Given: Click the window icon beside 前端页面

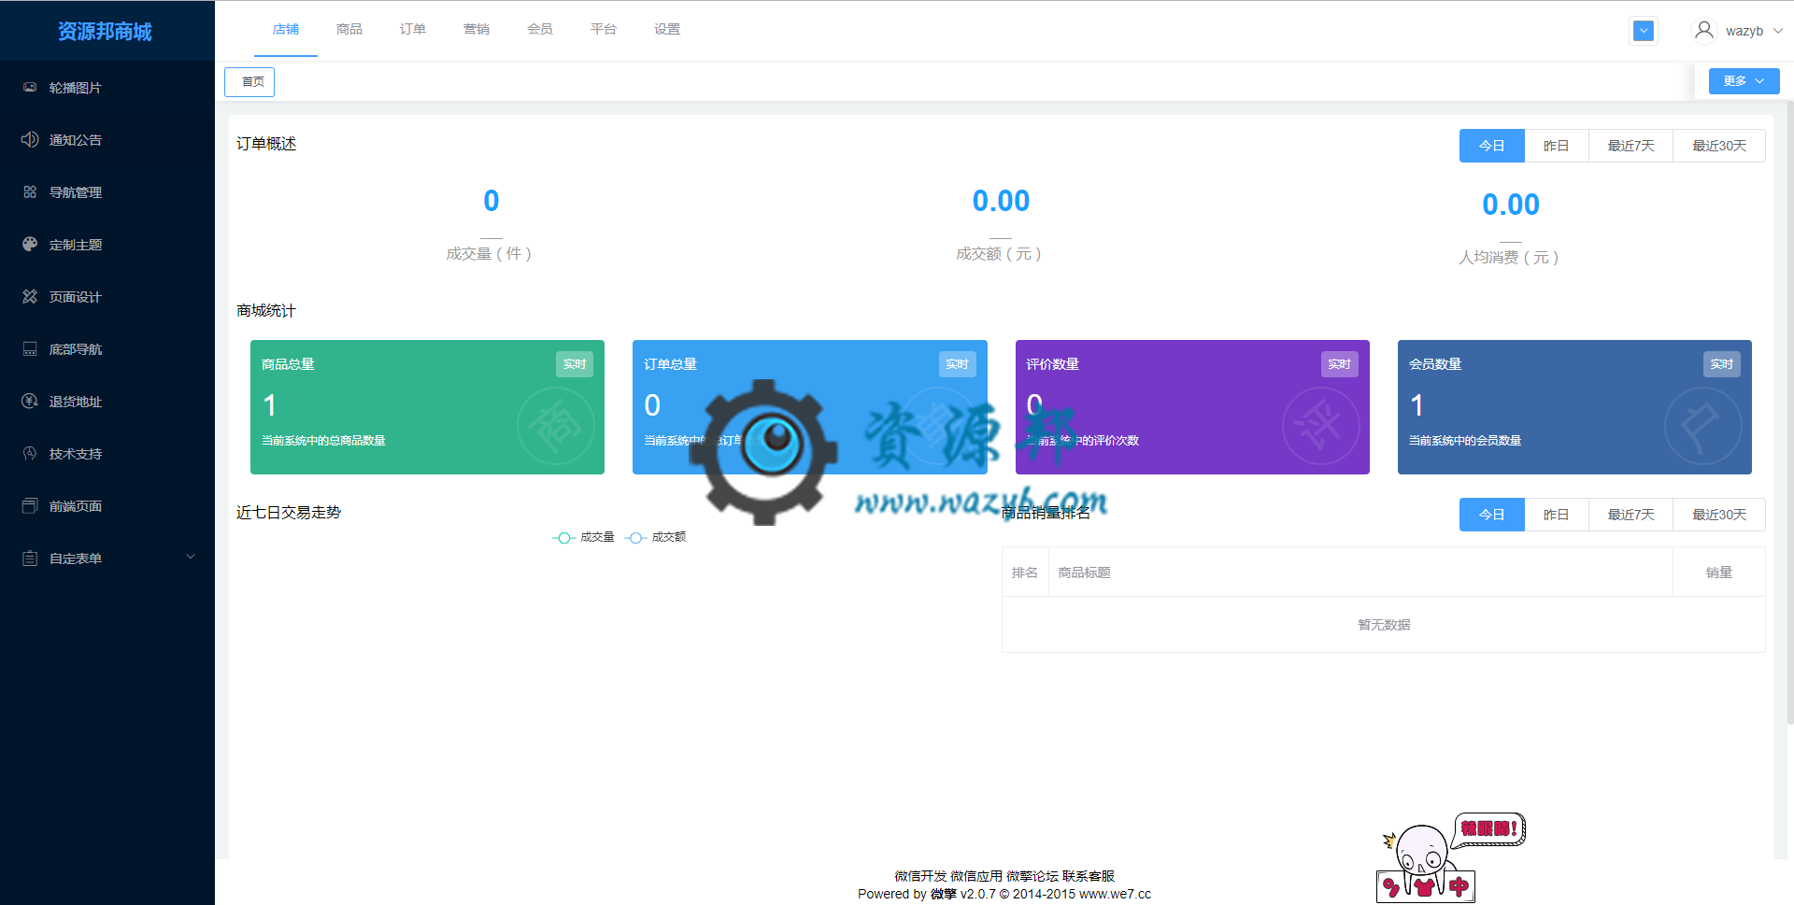Looking at the screenshot, I should point(30,505).
